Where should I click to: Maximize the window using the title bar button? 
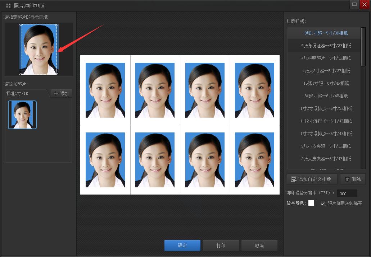point(354,4)
